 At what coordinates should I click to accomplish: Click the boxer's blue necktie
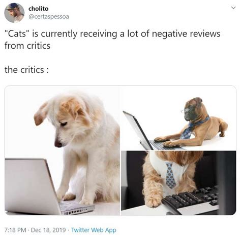pyautogui.click(x=192, y=129)
